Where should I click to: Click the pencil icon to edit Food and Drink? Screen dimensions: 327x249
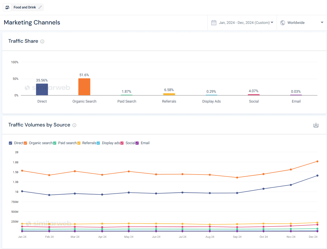coord(39,7)
